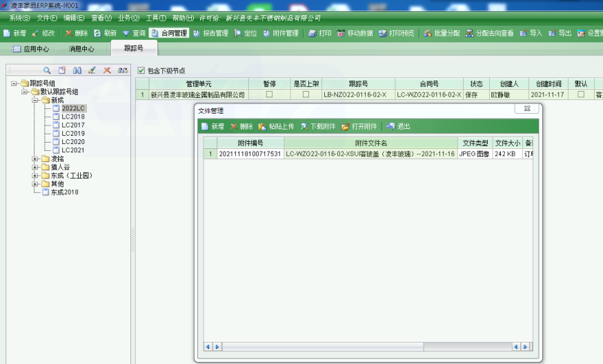Click 退出 to exit the file dialog
The width and height of the screenshot is (603, 364).
coord(398,126)
